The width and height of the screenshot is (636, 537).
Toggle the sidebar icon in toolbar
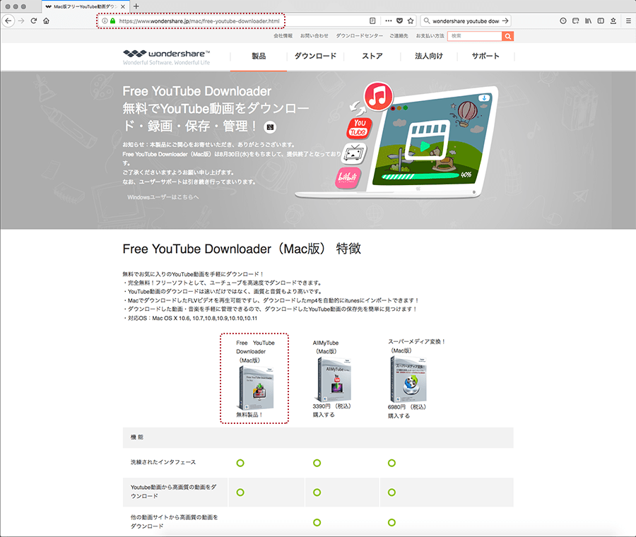(x=601, y=20)
